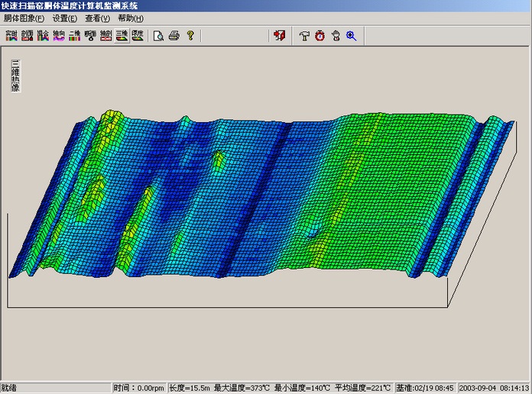Click the vertical 三维热像 label
Viewport: 532px width, 394px height.
(x=15, y=76)
